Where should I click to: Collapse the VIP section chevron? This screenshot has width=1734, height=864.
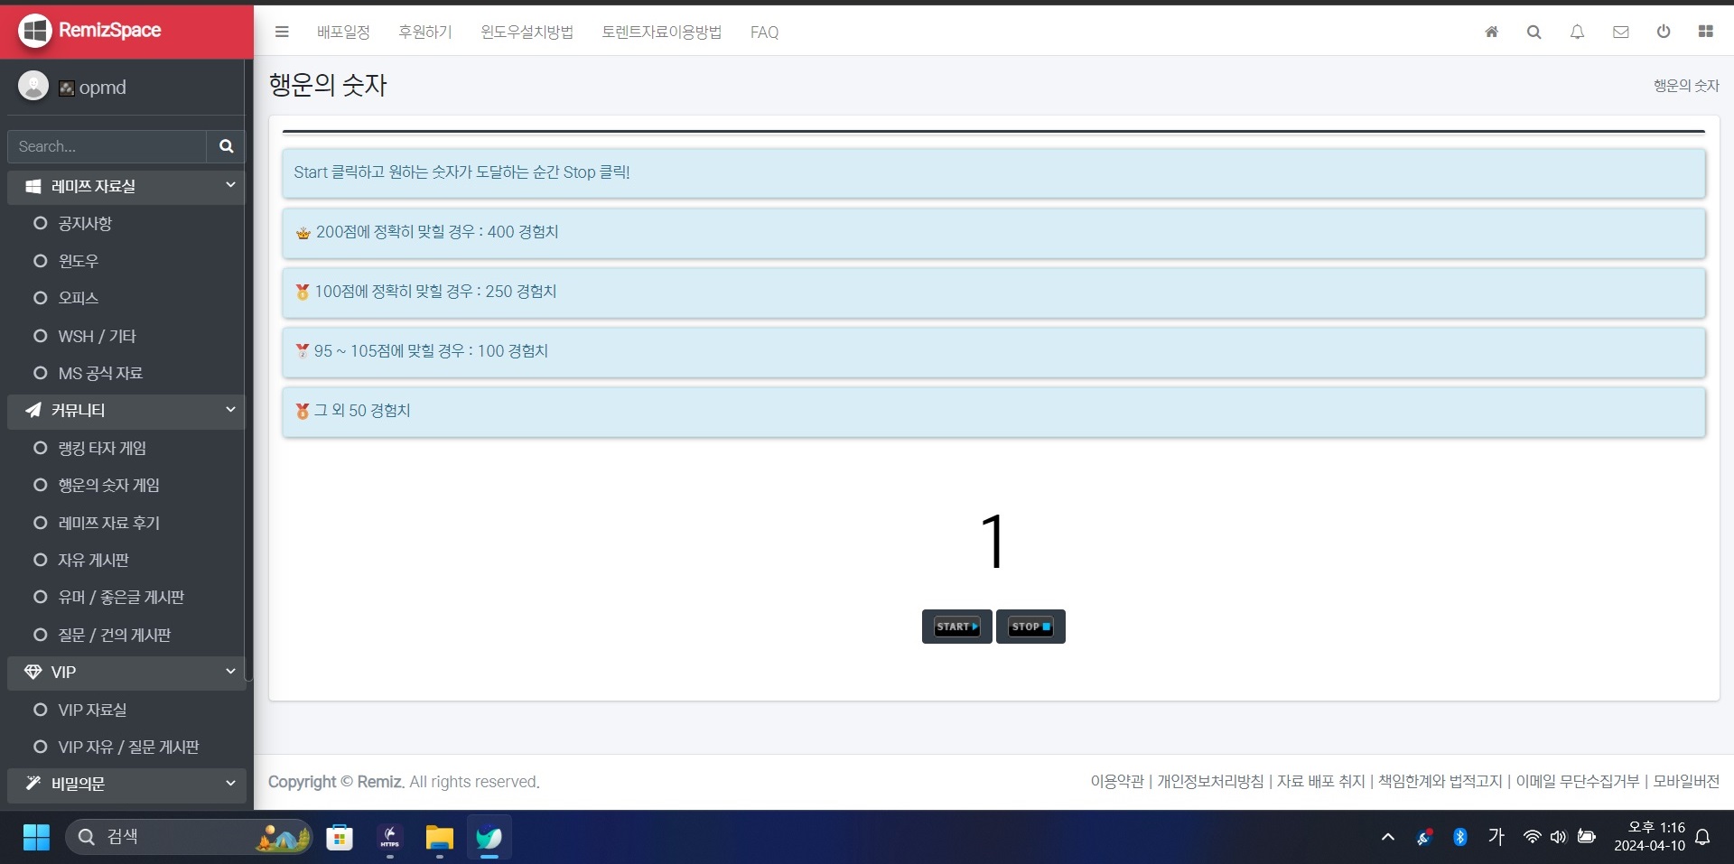click(230, 672)
